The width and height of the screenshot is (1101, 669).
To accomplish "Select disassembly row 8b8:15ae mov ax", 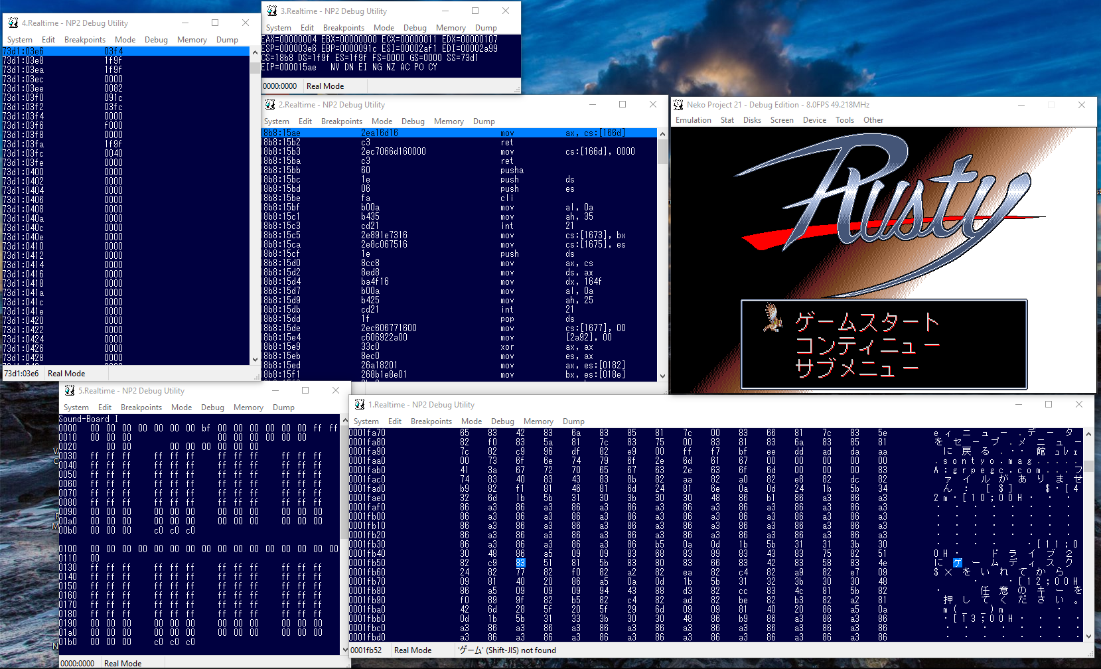I will click(x=459, y=133).
